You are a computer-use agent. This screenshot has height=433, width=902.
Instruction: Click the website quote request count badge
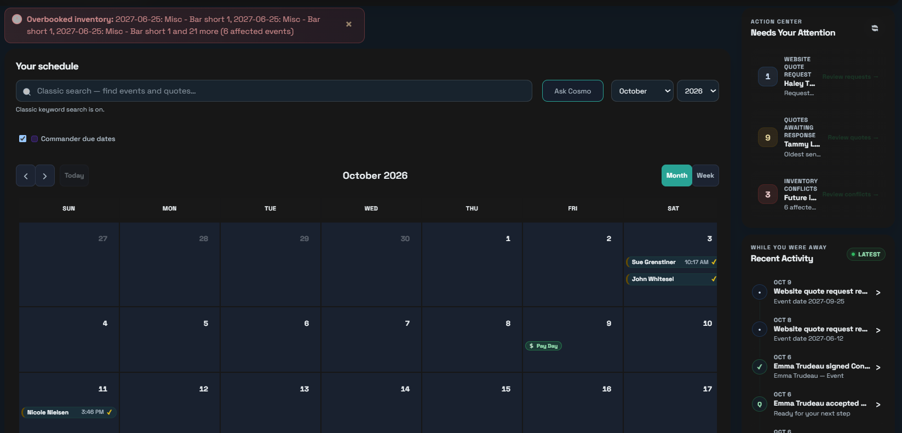[x=768, y=77]
